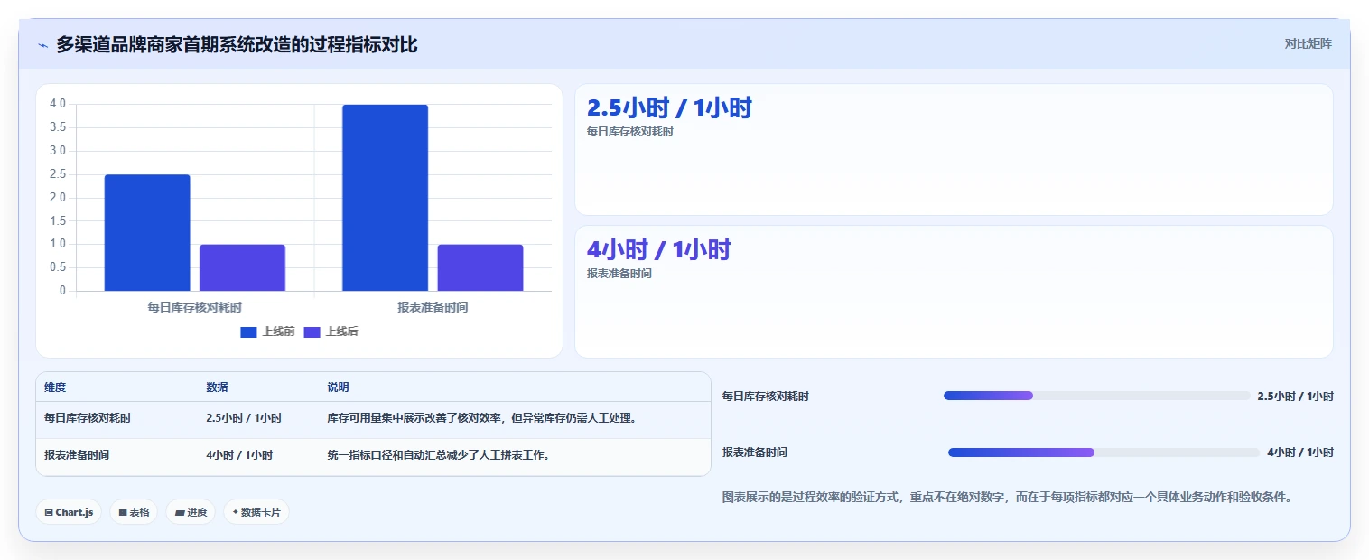The image size is (1369, 560).
Task: Click the 报表准备时间 progress bar
Action: 1104,453
